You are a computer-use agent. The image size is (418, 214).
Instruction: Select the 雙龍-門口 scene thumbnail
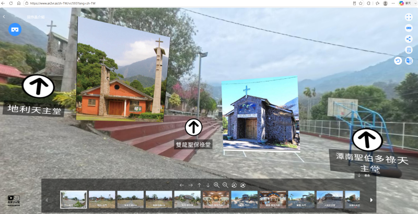coord(245,199)
